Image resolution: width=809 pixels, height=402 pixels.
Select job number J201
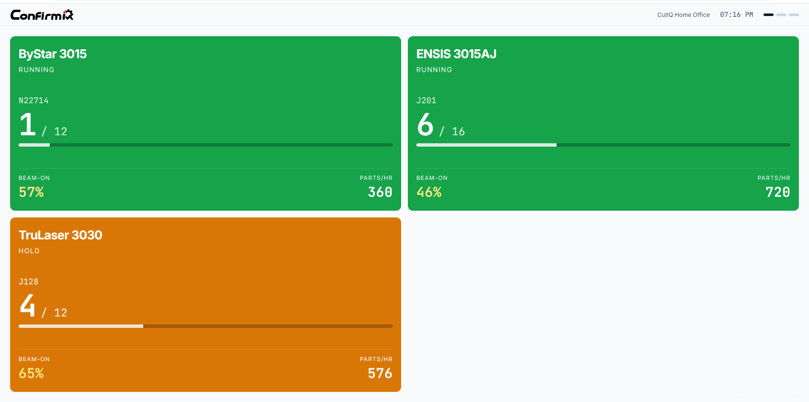(x=426, y=101)
